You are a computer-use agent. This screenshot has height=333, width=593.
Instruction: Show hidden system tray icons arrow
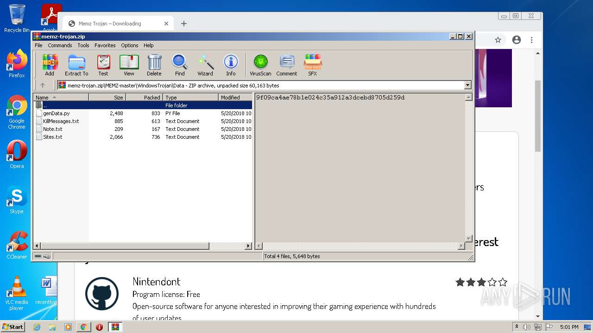517,327
